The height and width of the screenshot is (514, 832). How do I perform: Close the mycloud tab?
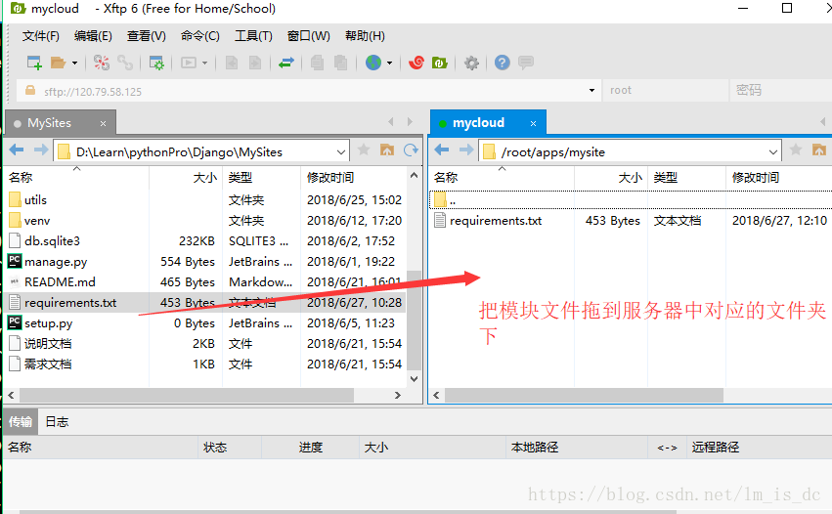point(533,123)
